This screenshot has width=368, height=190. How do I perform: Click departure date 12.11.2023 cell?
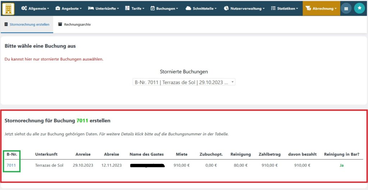(111, 165)
